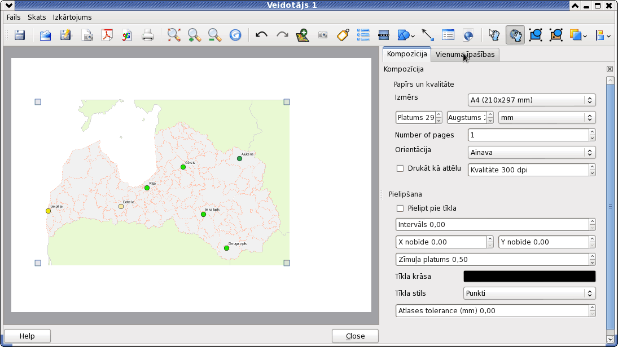Load composition from template folder icon
Screen dimensions: 618x347
click(x=45, y=35)
